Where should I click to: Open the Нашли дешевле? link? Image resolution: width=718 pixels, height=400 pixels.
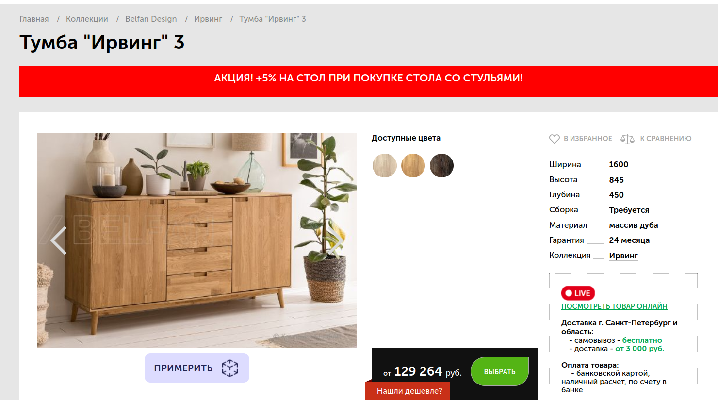coord(409,391)
